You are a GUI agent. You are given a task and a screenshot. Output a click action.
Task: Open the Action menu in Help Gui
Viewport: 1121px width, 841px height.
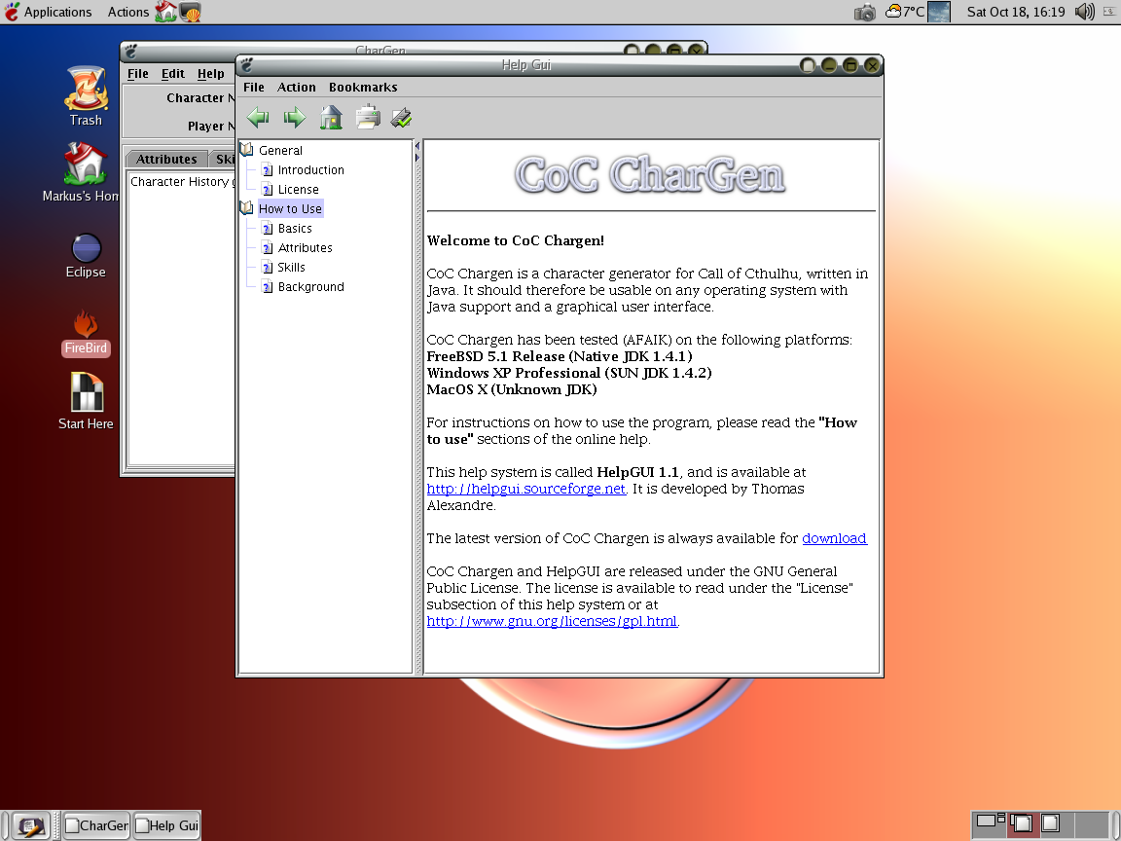297,88
